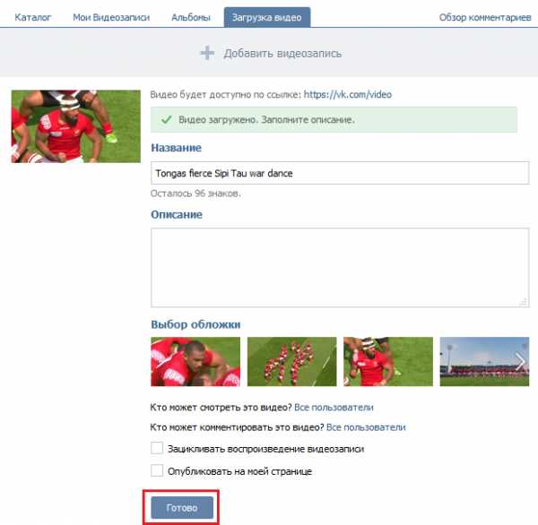Pick the third cover with headband player

388,361
